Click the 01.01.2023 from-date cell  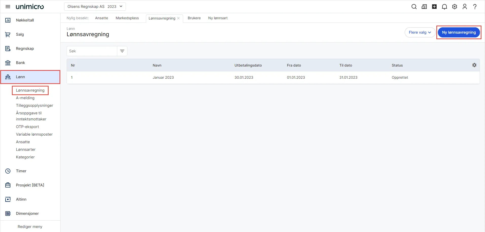click(x=296, y=77)
